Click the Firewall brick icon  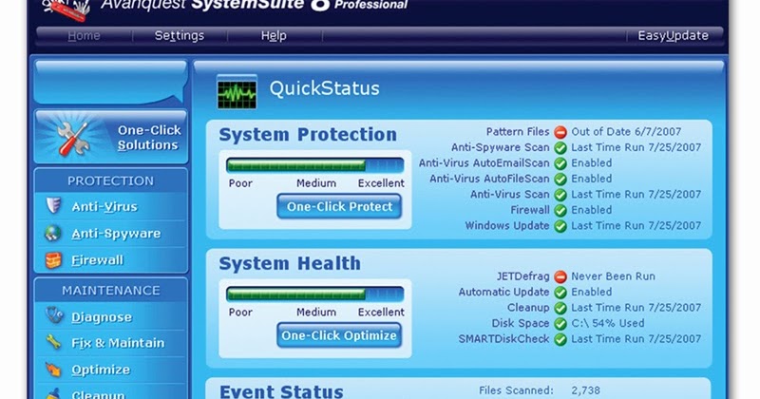(x=53, y=260)
